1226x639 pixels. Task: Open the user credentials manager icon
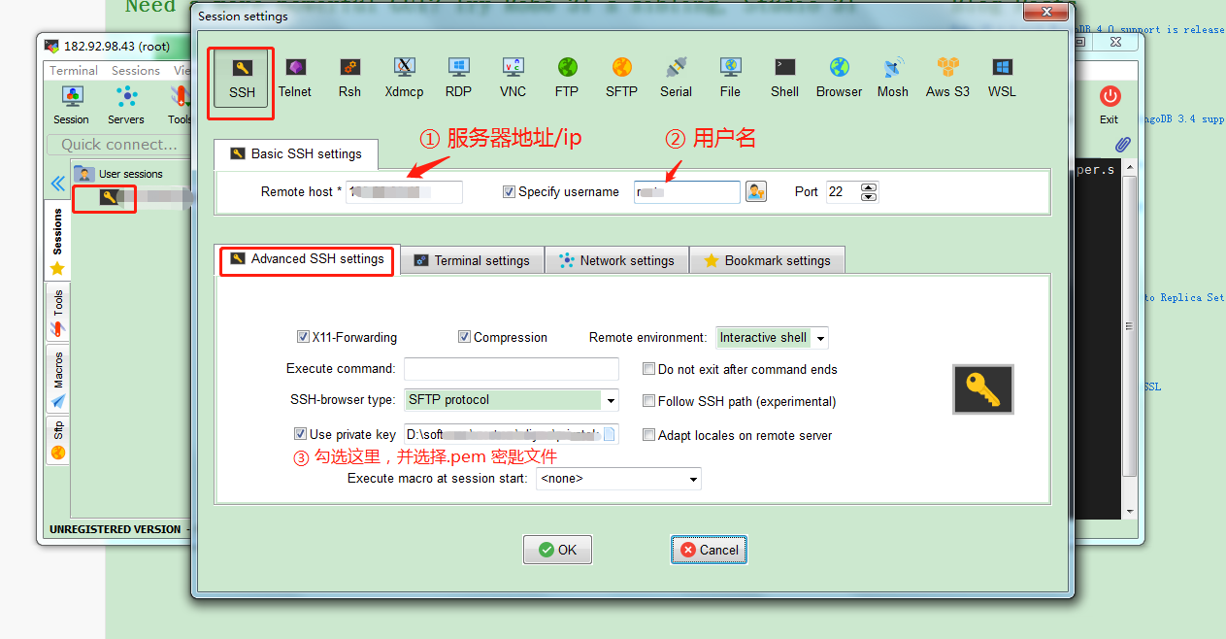click(756, 191)
